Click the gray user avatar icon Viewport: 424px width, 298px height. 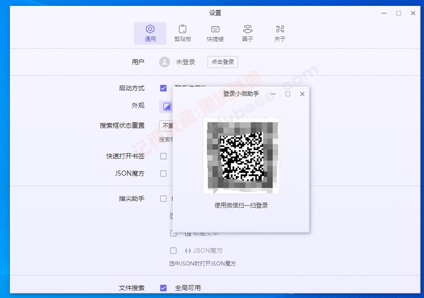click(165, 62)
